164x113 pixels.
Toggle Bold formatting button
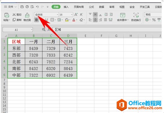coord(36,20)
